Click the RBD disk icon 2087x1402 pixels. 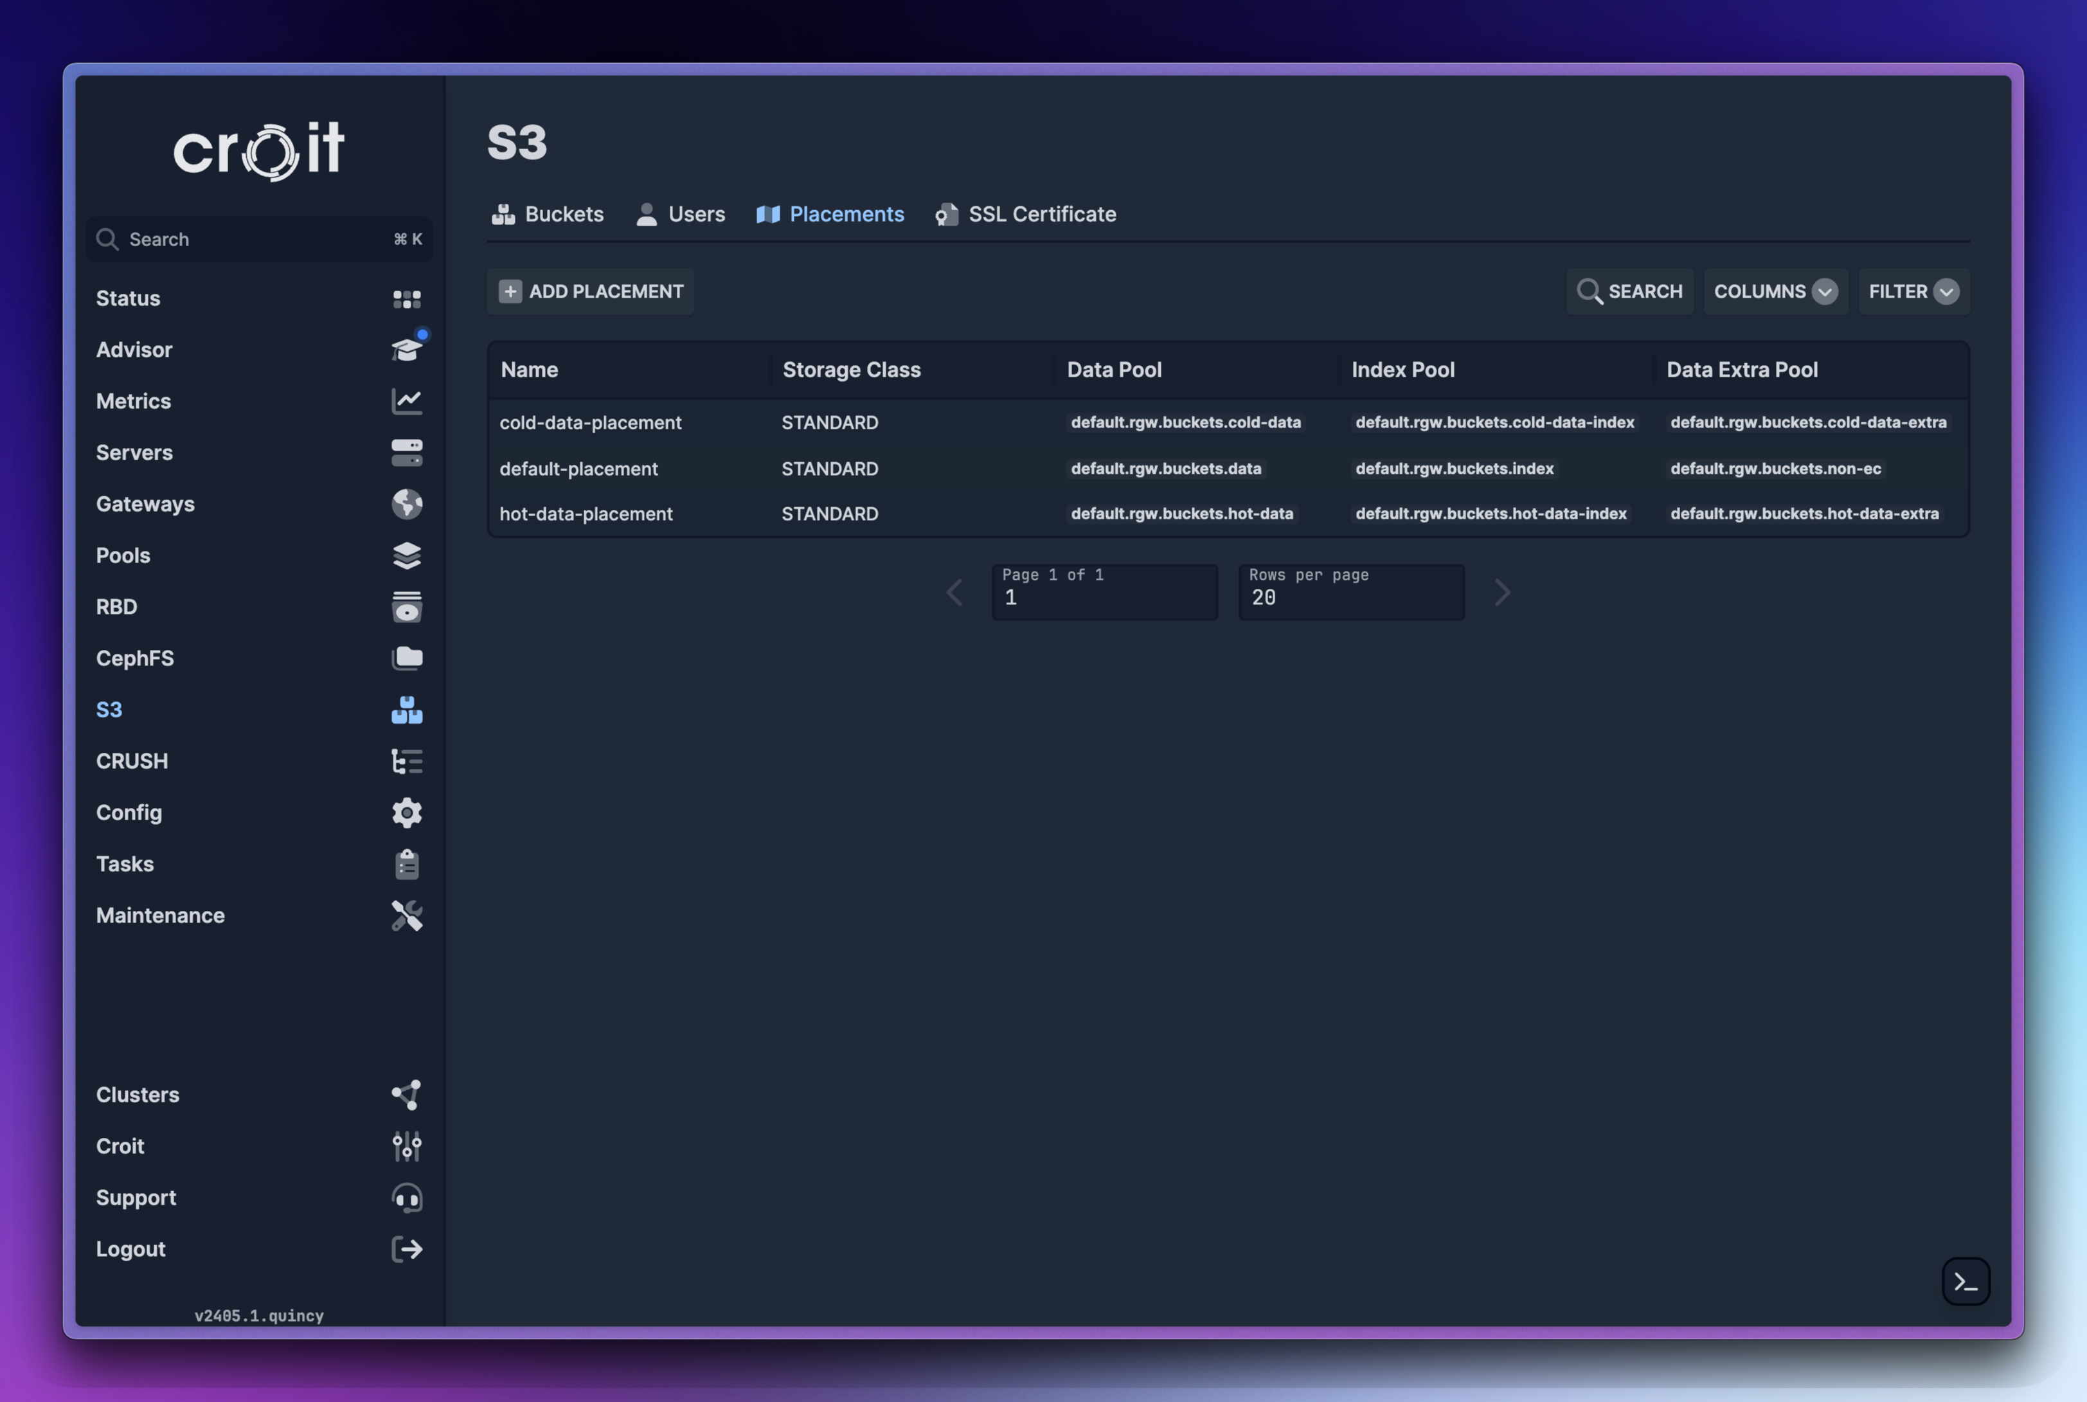coord(407,607)
